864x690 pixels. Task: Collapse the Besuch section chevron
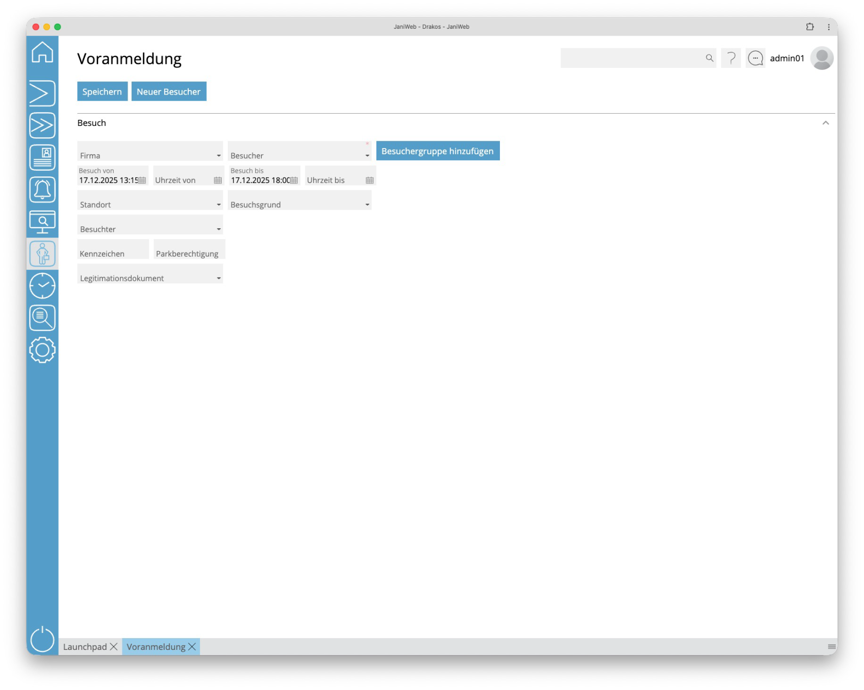tap(825, 123)
